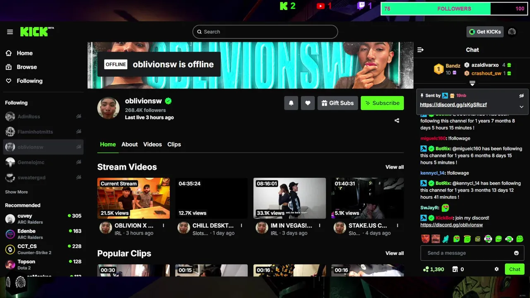
Task: Switch to the Clips tab
Action: (174, 144)
